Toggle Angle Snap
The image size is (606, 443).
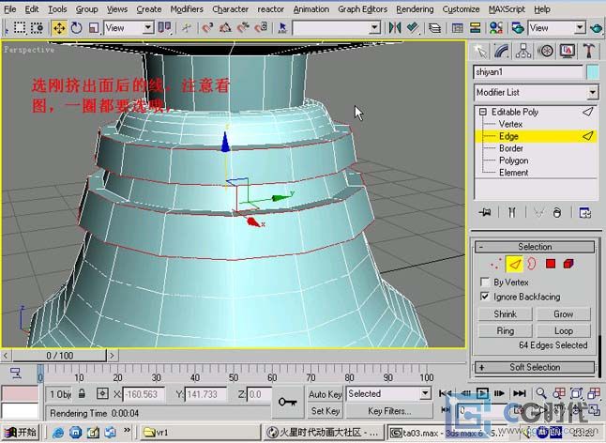(226, 28)
